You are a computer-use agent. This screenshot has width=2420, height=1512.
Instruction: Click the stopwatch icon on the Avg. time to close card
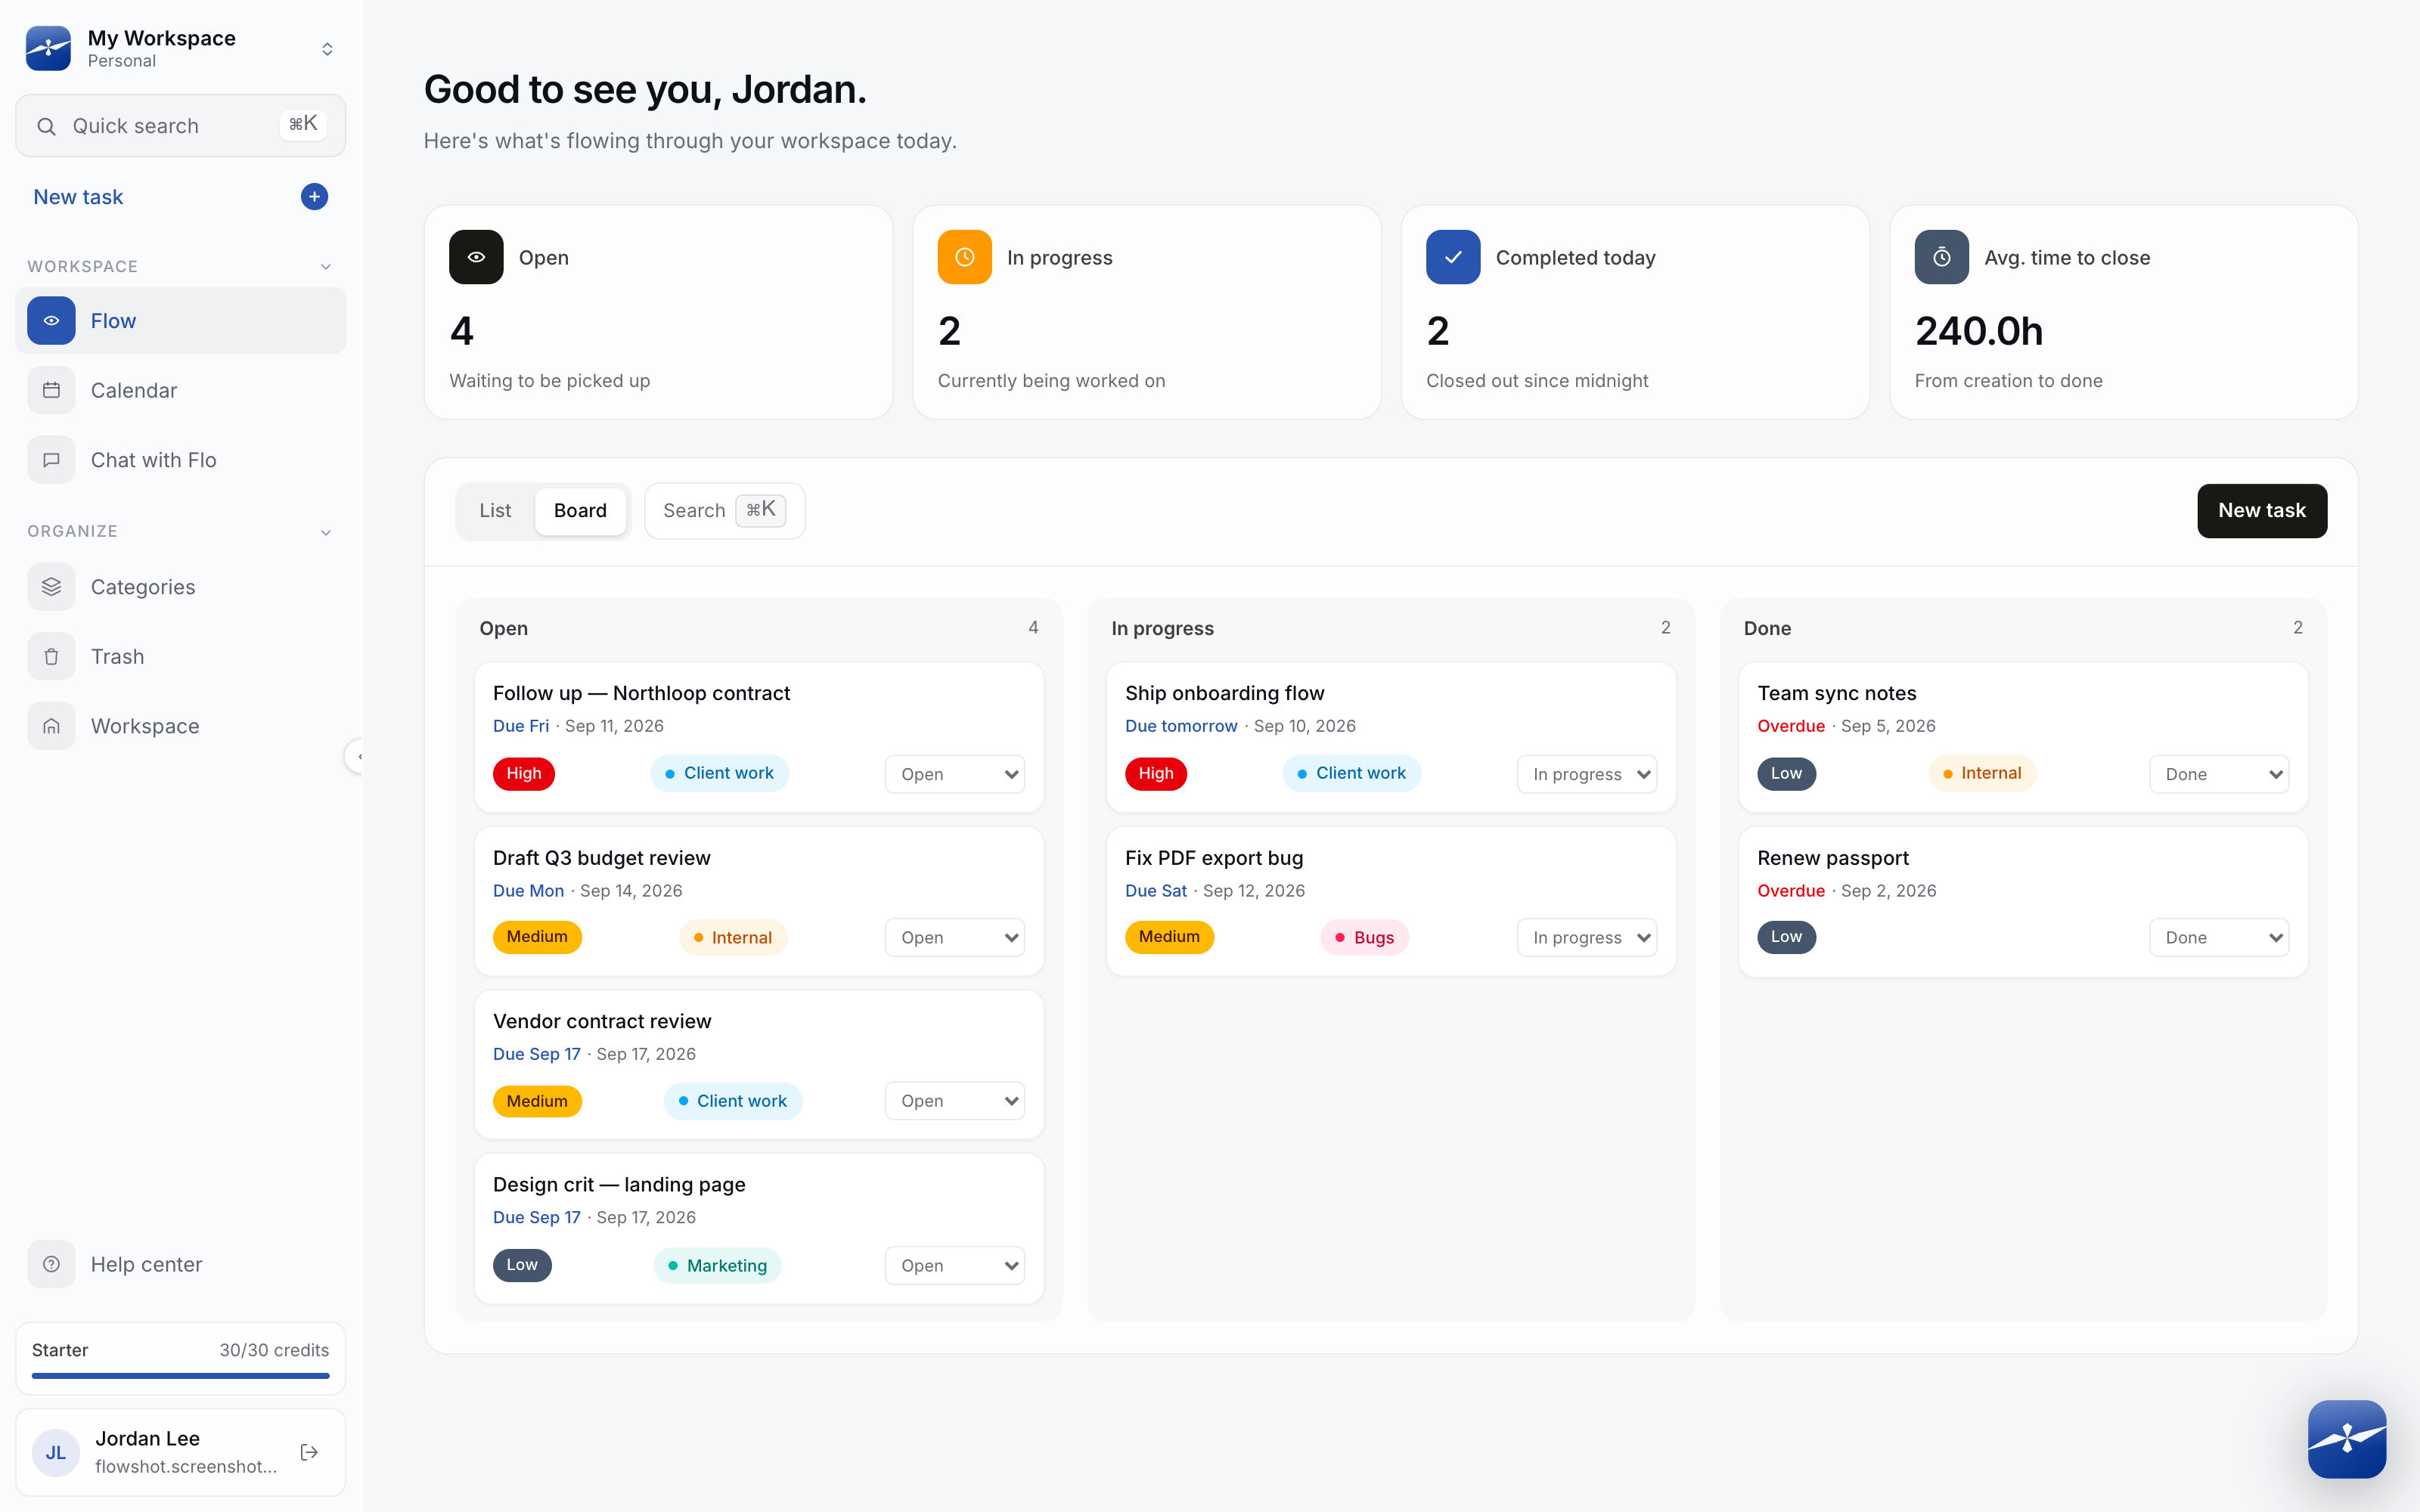pyautogui.click(x=1941, y=257)
